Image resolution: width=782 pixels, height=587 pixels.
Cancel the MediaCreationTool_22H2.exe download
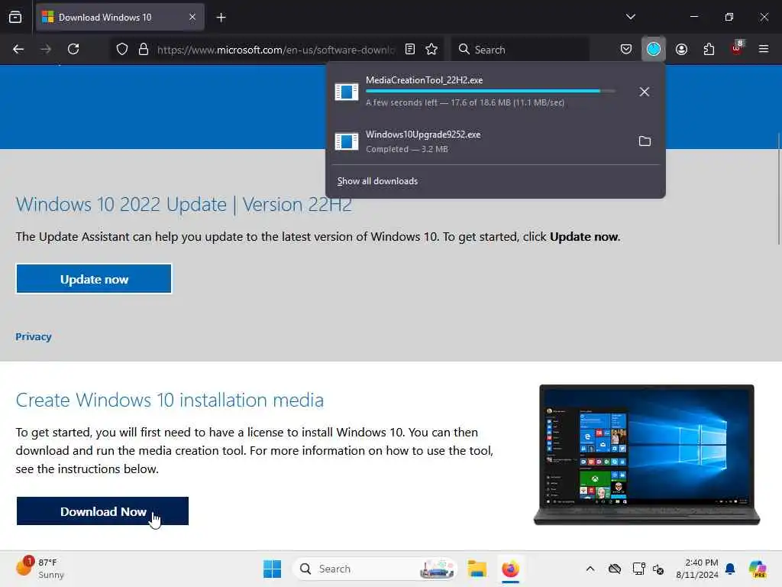pyautogui.click(x=645, y=92)
